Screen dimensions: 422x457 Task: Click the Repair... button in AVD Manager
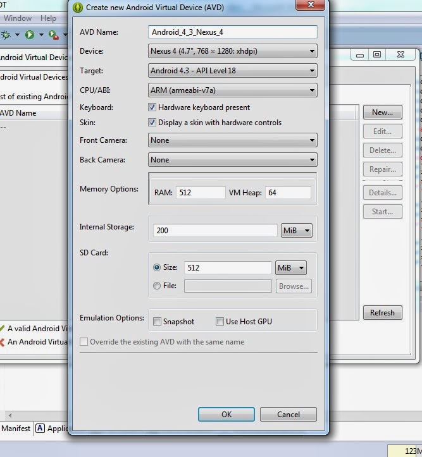383,169
